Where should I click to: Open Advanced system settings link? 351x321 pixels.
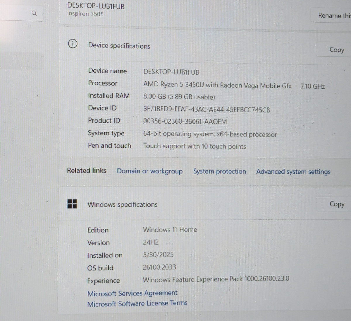click(x=293, y=172)
